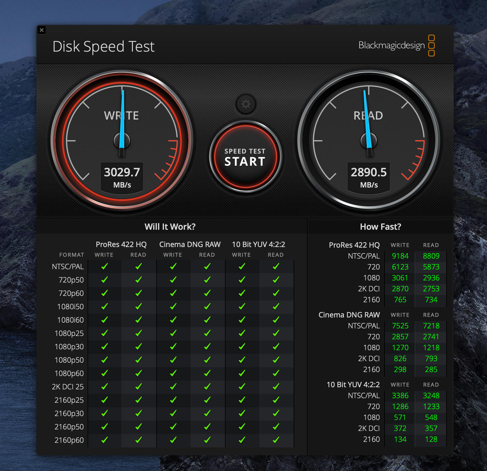Click the Cinema DNG RAW write checkmark for 1080p30

(173, 346)
